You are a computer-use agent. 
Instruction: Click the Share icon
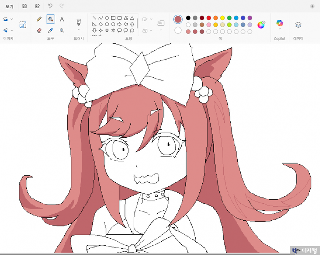tap(37, 6)
